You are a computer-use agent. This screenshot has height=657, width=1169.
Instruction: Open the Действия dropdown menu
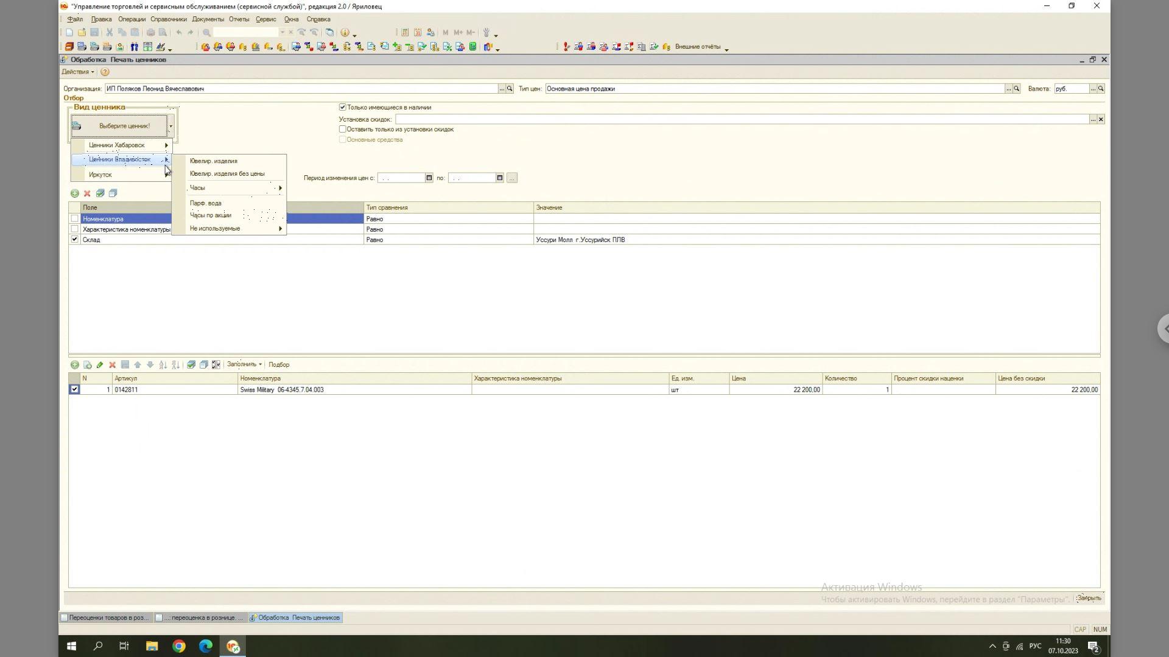pos(78,72)
